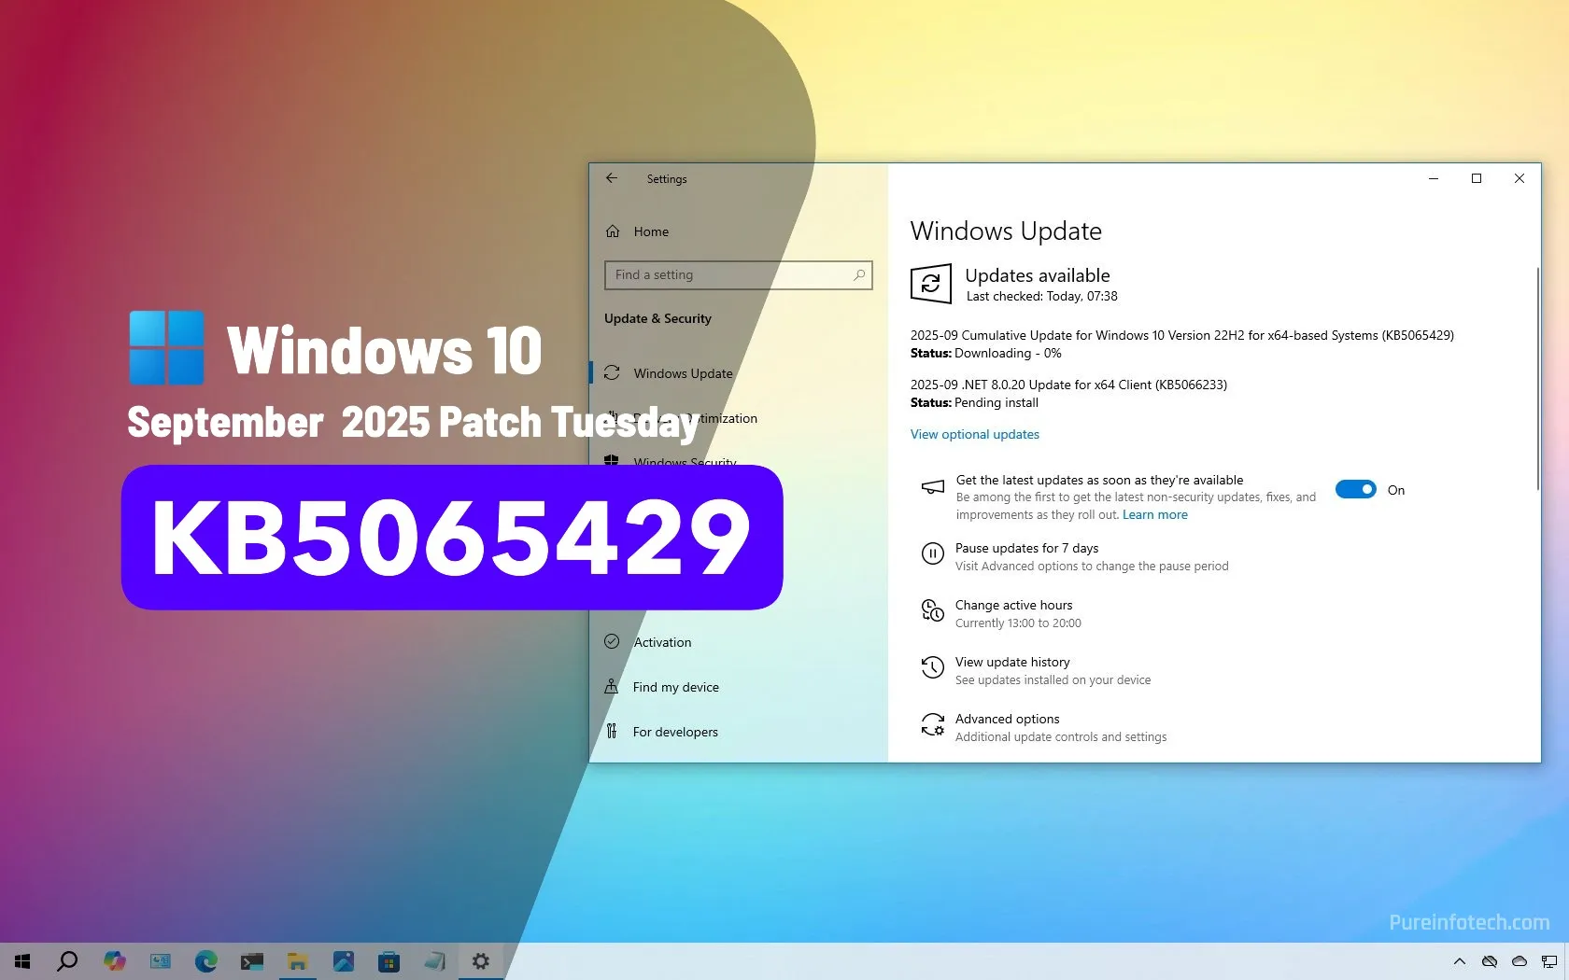Click the search magnifier in the taskbar
Image resolution: width=1569 pixels, height=980 pixels.
click(67, 960)
